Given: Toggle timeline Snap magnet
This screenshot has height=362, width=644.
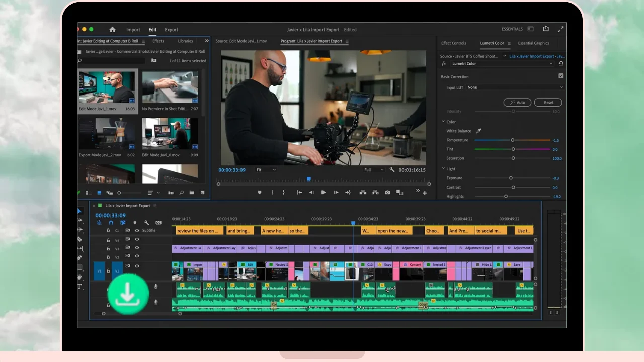Looking at the screenshot, I should click(111, 223).
